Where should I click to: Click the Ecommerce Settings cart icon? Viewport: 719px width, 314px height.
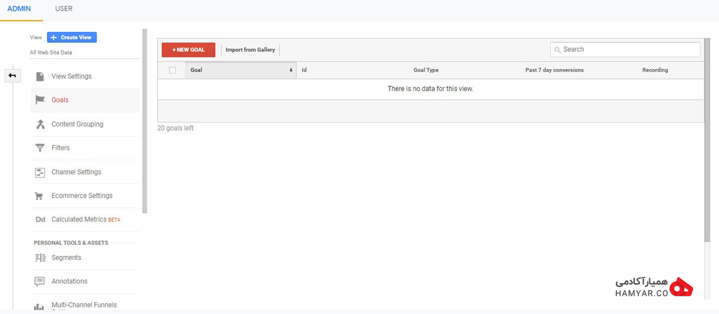[x=39, y=196]
